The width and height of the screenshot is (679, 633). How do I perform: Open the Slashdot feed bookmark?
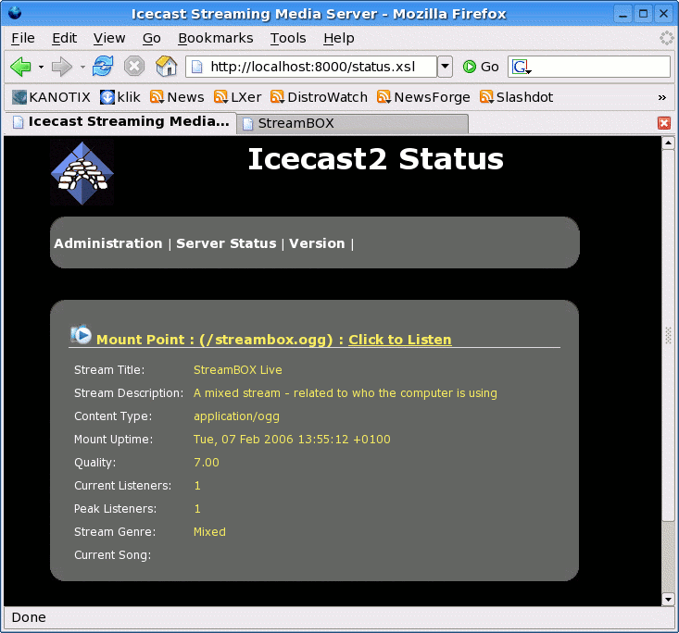516,97
